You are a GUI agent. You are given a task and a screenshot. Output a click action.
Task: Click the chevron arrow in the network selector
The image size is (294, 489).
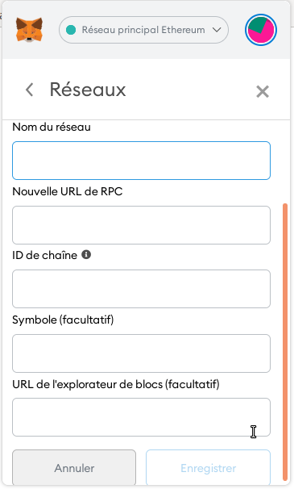coord(217,30)
